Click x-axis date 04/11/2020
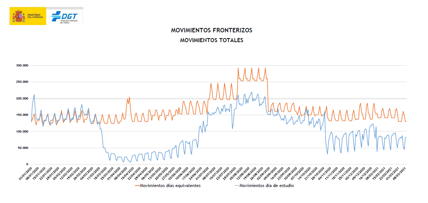Image resolution: width=428 pixels, height=203 pixels. 325,173
